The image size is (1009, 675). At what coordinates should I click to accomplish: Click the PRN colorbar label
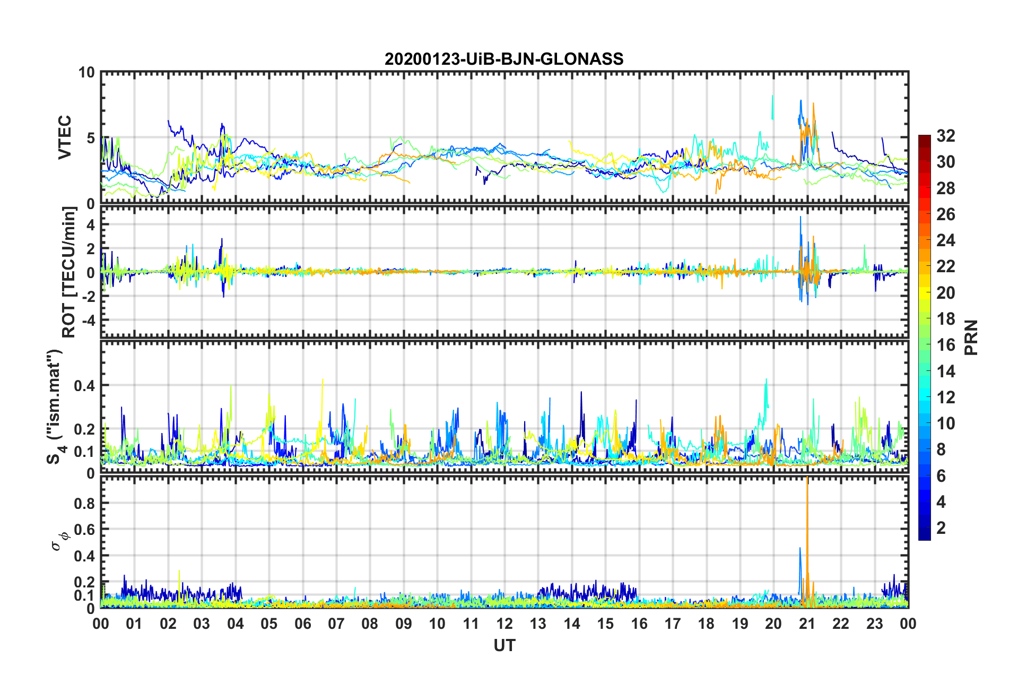tap(971, 337)
